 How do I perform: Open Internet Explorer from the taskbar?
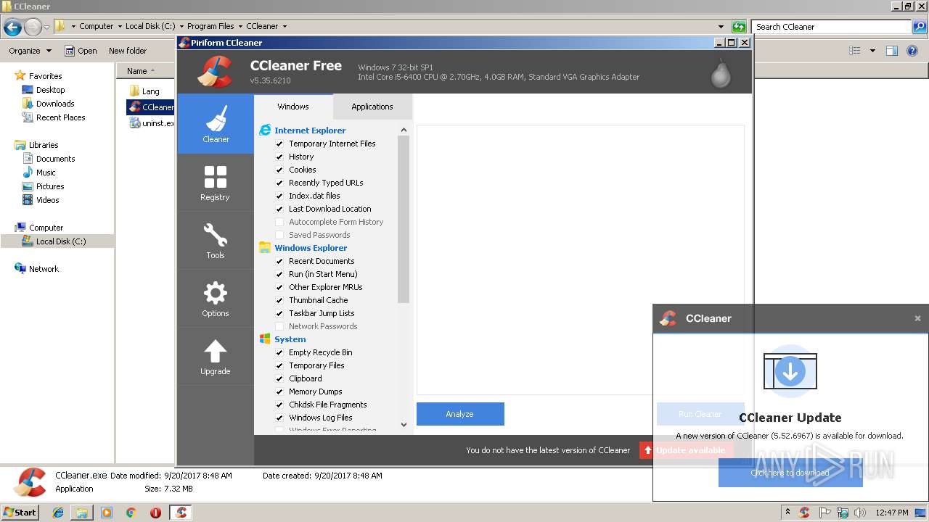point(58,513)
